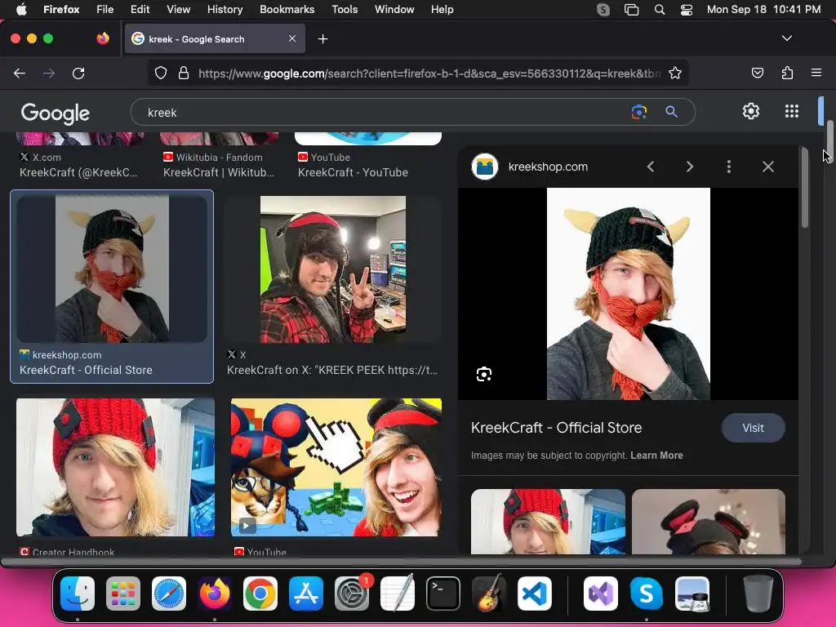Focus the kreek search field
Screen dimensions: 836x627
click(x=384, y=113)
